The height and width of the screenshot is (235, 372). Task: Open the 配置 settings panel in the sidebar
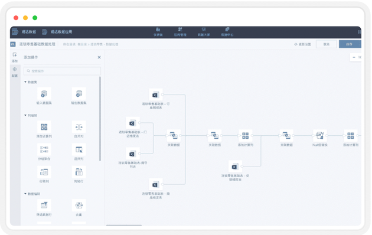15,72
